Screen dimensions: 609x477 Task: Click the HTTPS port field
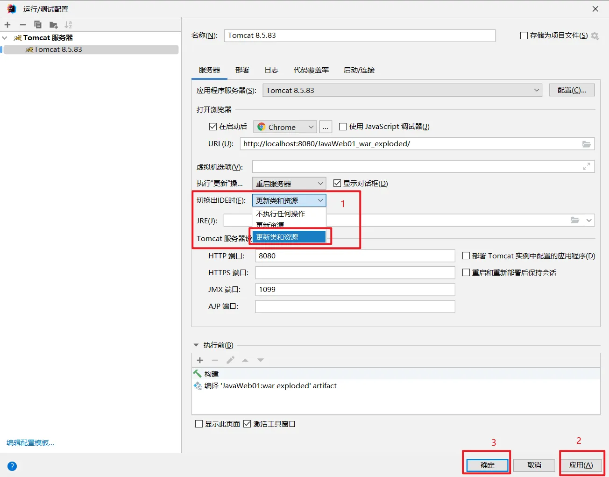(x=355, y=272)
